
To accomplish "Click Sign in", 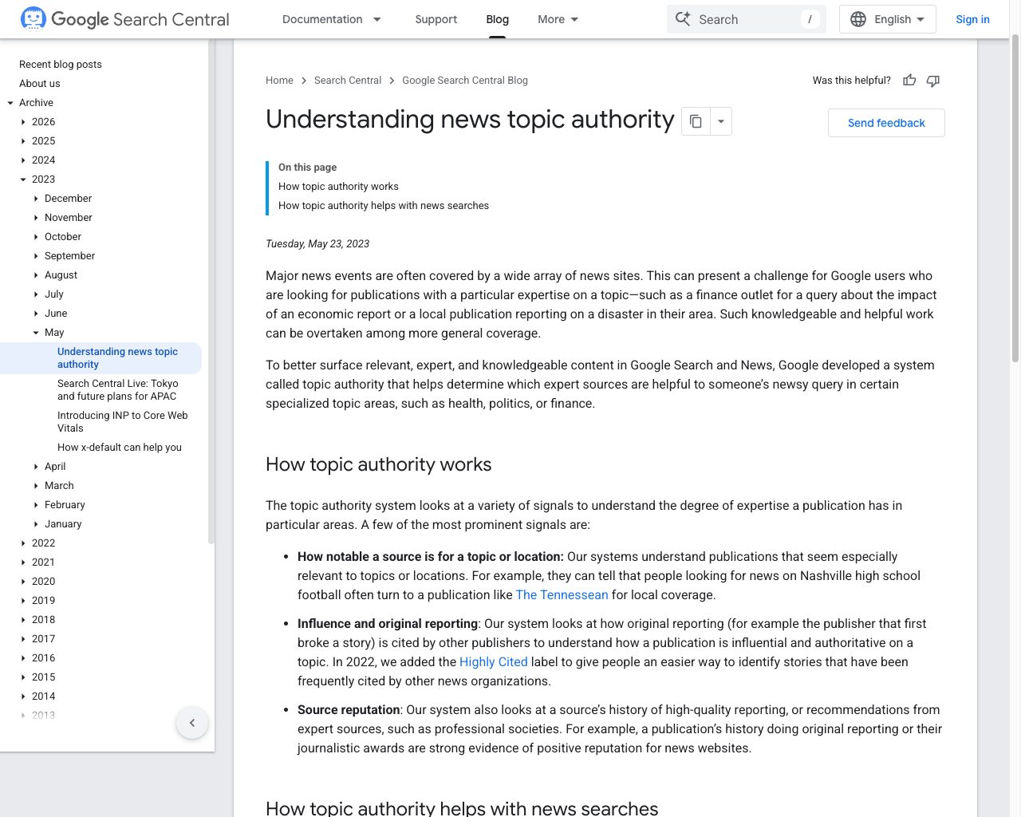I will pyautogui.click(x=972, y=19).
